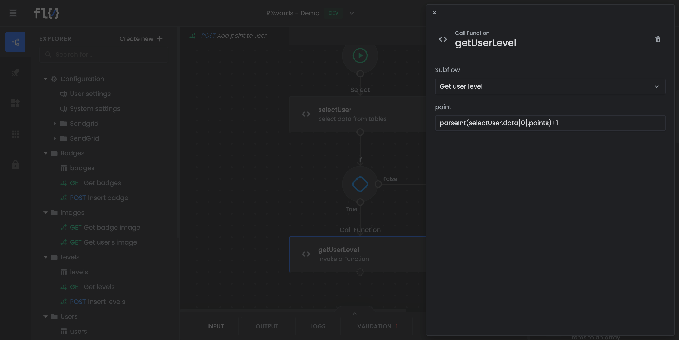Click the If diamond condition node

coord(360,184)
